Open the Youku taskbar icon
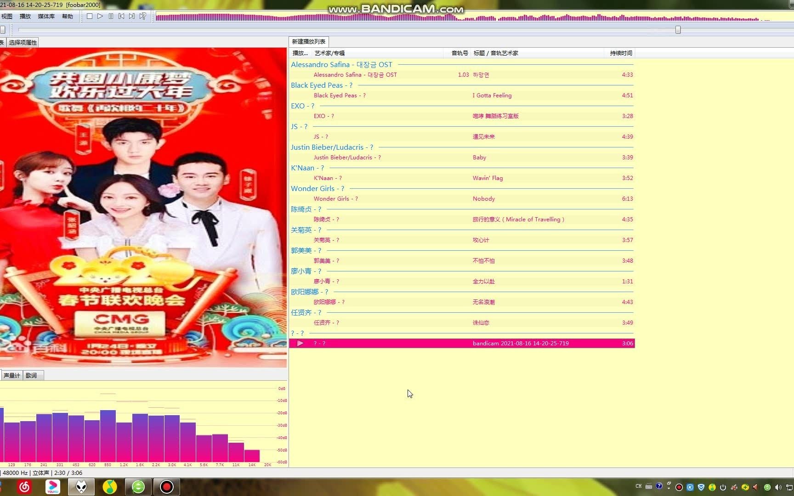 coord(53,487)
